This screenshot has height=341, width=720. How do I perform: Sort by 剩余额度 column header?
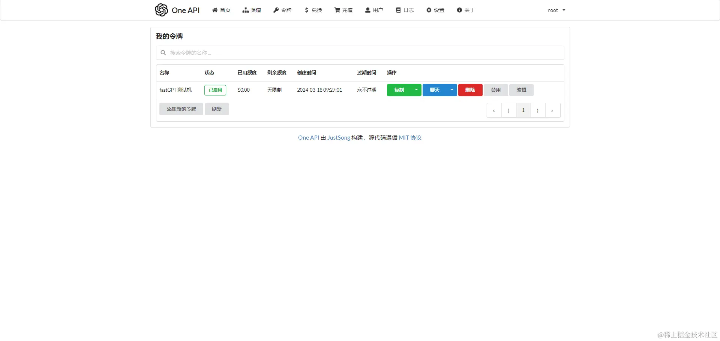click(x=277, y=73)
